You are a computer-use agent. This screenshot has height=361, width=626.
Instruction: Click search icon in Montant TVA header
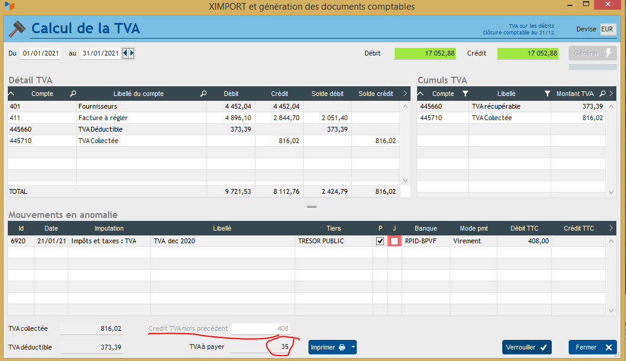tap(602, 94)
